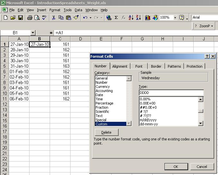
Task: Click the formula bar showing =A1
Action: (x=136, y=33)
